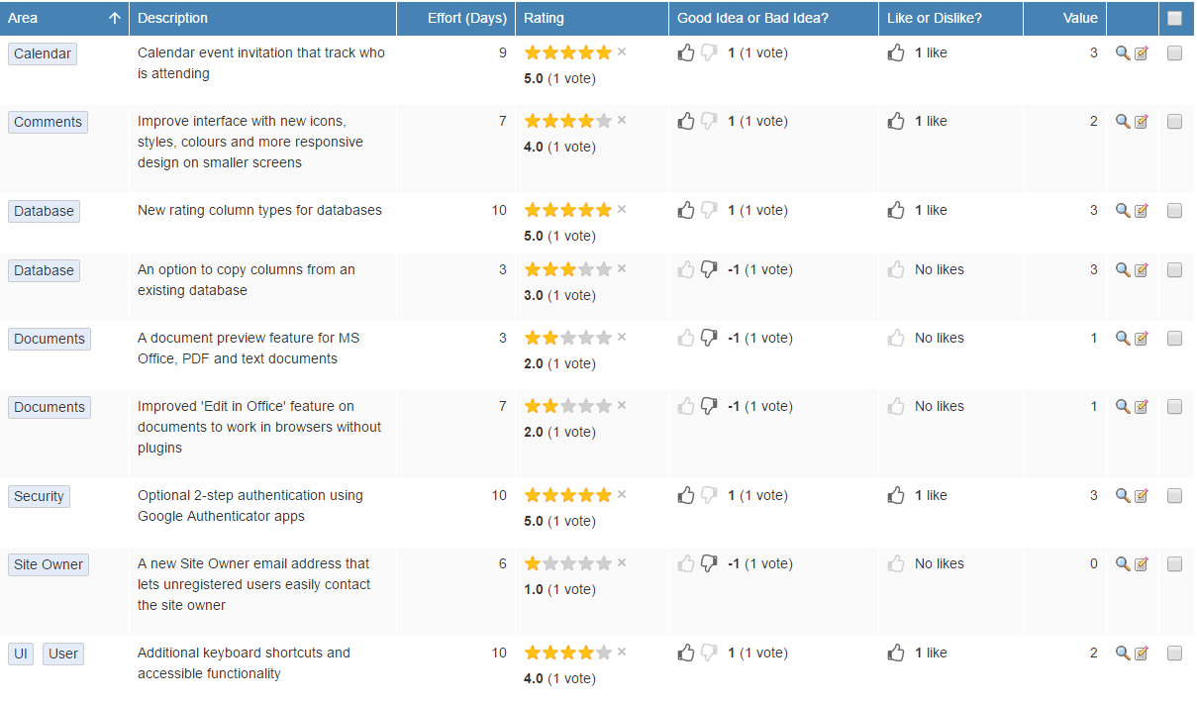The height and width of the screenshot is (705, 1197).
Task: Sort by Area column header arrow
Action: point(115,18)
